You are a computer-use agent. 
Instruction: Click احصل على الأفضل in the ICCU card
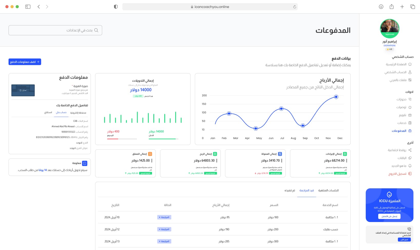click(x=389, y=216)
